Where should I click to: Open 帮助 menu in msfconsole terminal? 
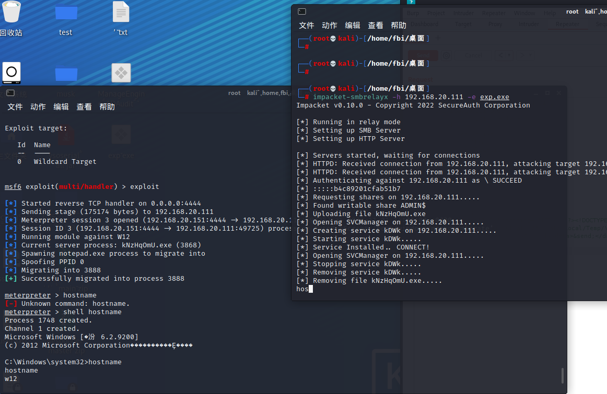coord(107,106)
